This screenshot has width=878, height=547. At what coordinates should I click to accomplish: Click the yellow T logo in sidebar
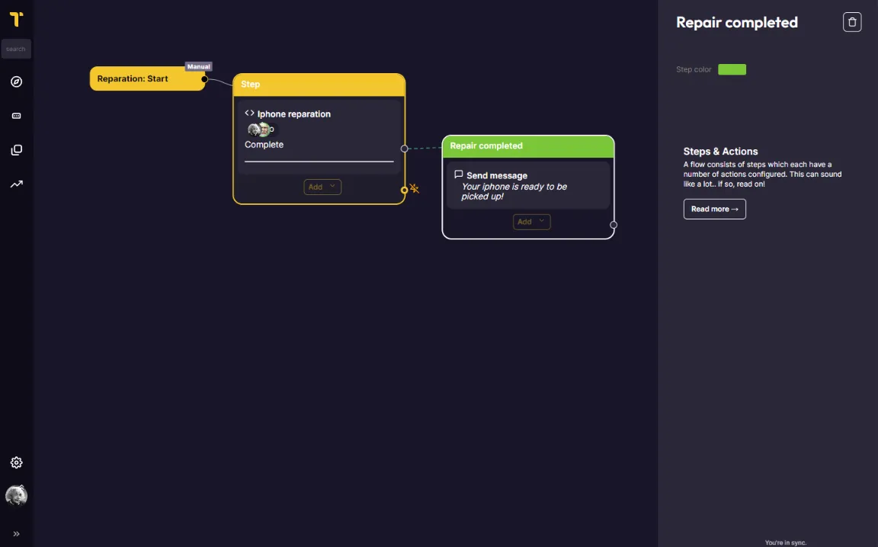click(16, 20)
